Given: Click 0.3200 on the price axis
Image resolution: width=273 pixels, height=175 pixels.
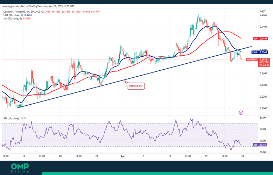Looking at the screenshot, I should pos(264,97).
